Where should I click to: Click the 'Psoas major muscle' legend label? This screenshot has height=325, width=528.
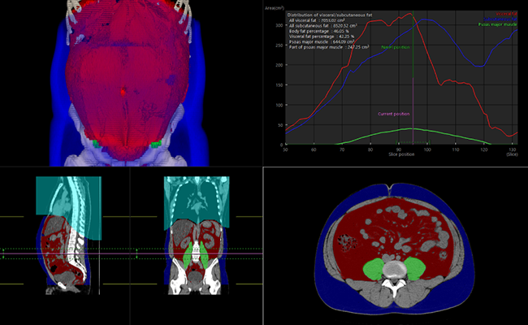497,24
